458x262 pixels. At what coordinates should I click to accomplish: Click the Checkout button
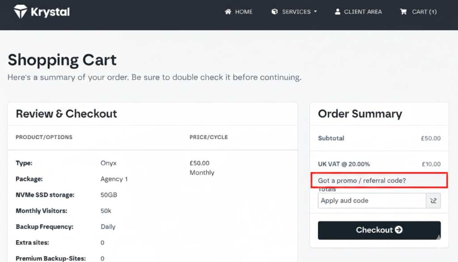click(x=379, y=230)
